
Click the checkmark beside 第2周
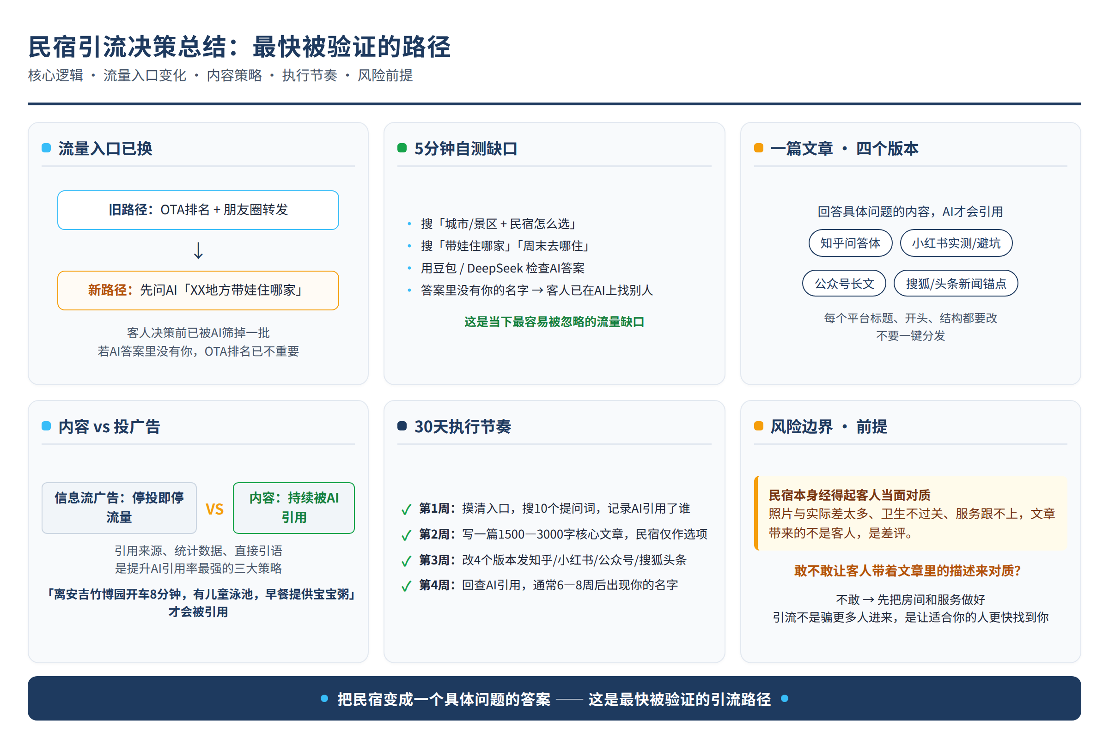[x=406, y=535]
